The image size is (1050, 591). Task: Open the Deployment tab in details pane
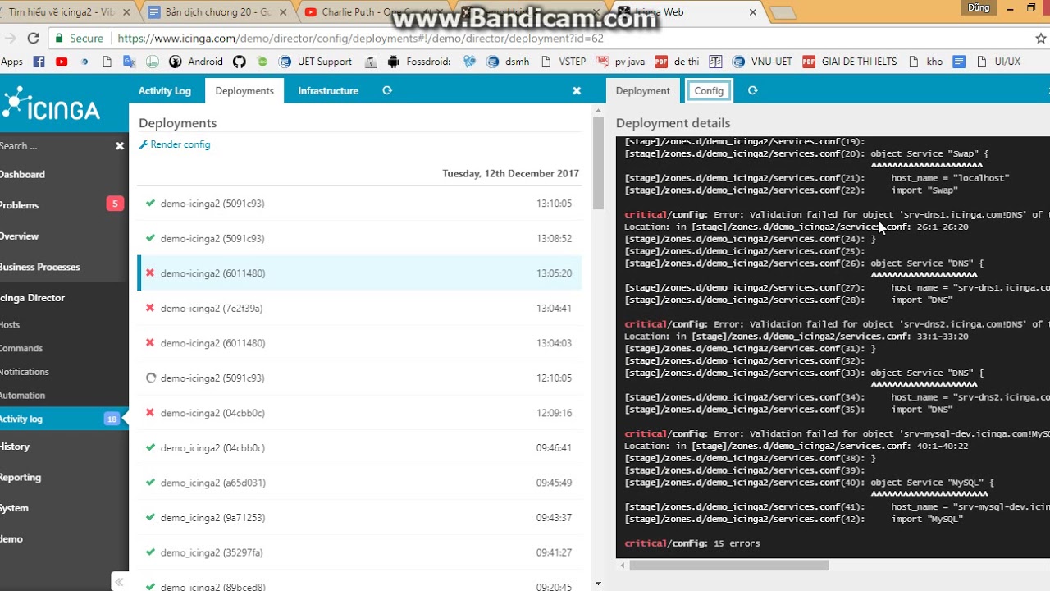(643, 90)
